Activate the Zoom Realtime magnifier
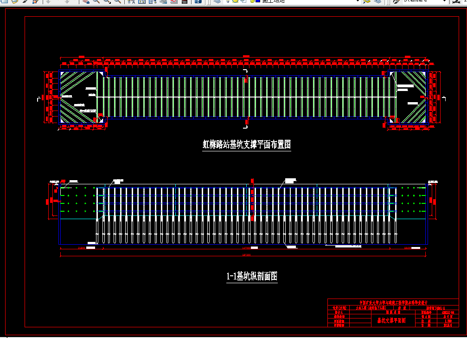467x338 pixels. [x=96, y=1]
